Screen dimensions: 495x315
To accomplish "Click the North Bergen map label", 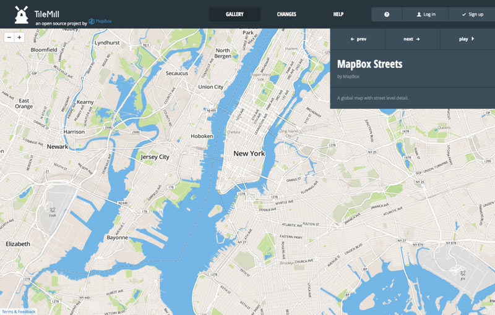I will tap(223, 53).
